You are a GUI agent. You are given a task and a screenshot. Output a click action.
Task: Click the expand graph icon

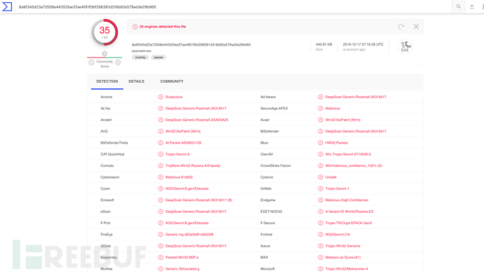(x=416, y=27)
